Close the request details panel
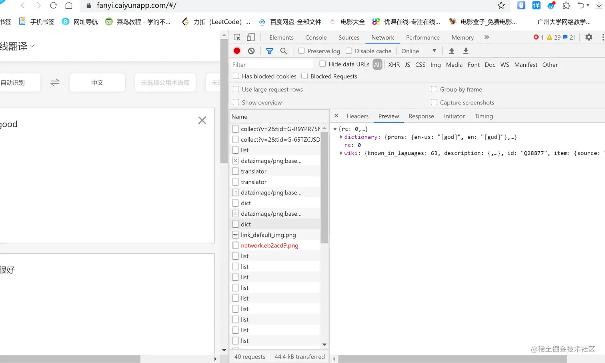 [x=336, y=116]
